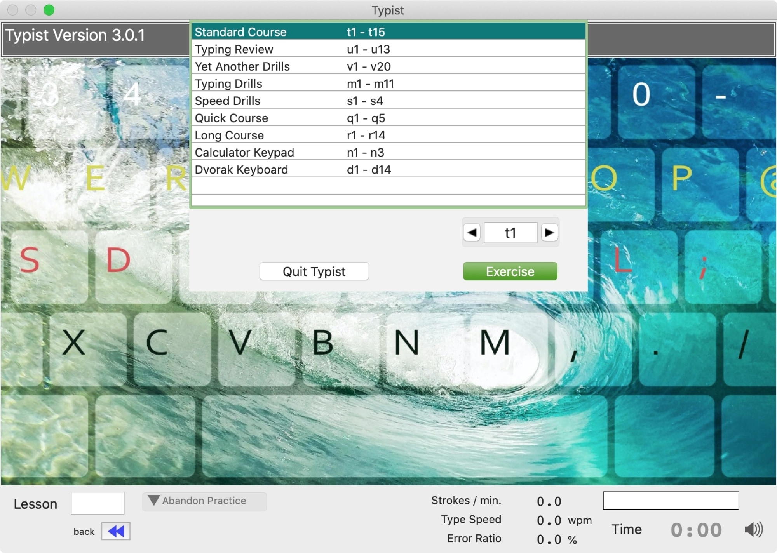The height and width of the screenshot is (553, 777).
Task: Select Standard Course in the list
Action: [x=241, y=32]
